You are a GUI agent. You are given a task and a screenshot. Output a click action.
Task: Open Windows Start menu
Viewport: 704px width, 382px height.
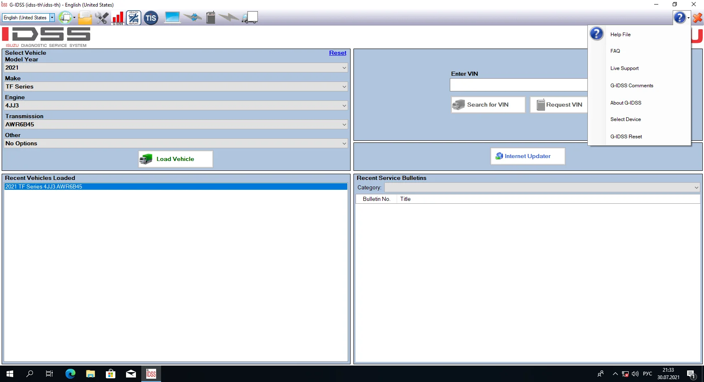[10, 374]
